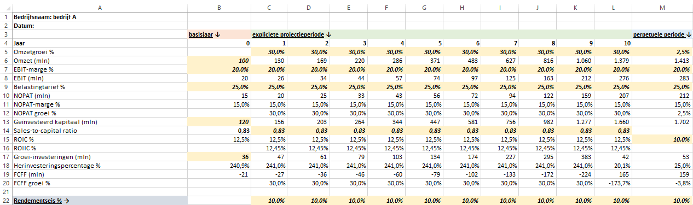This screenshot has width=693, height=205.
Task: Click the Groei-investeringen cell with 36
Action: (x=219, y=156)
